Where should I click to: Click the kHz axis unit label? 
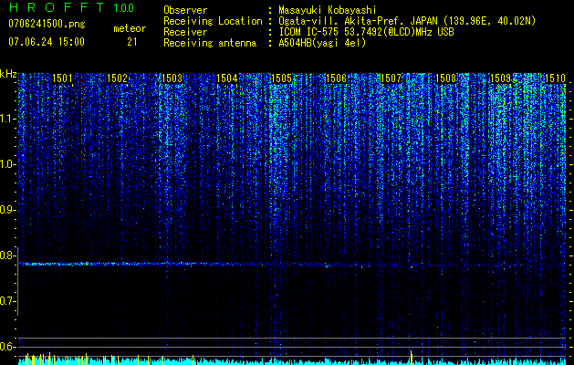(x=8, y=74)
